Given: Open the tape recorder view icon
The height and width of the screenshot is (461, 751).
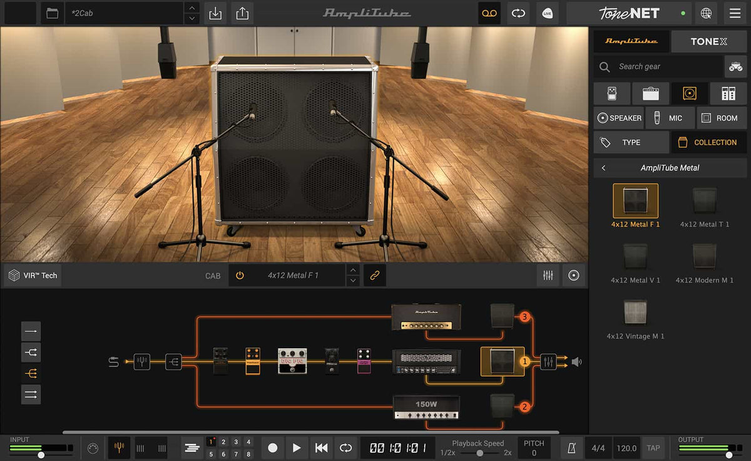Looking at the screenshot, I should click(x=489, y=13).
